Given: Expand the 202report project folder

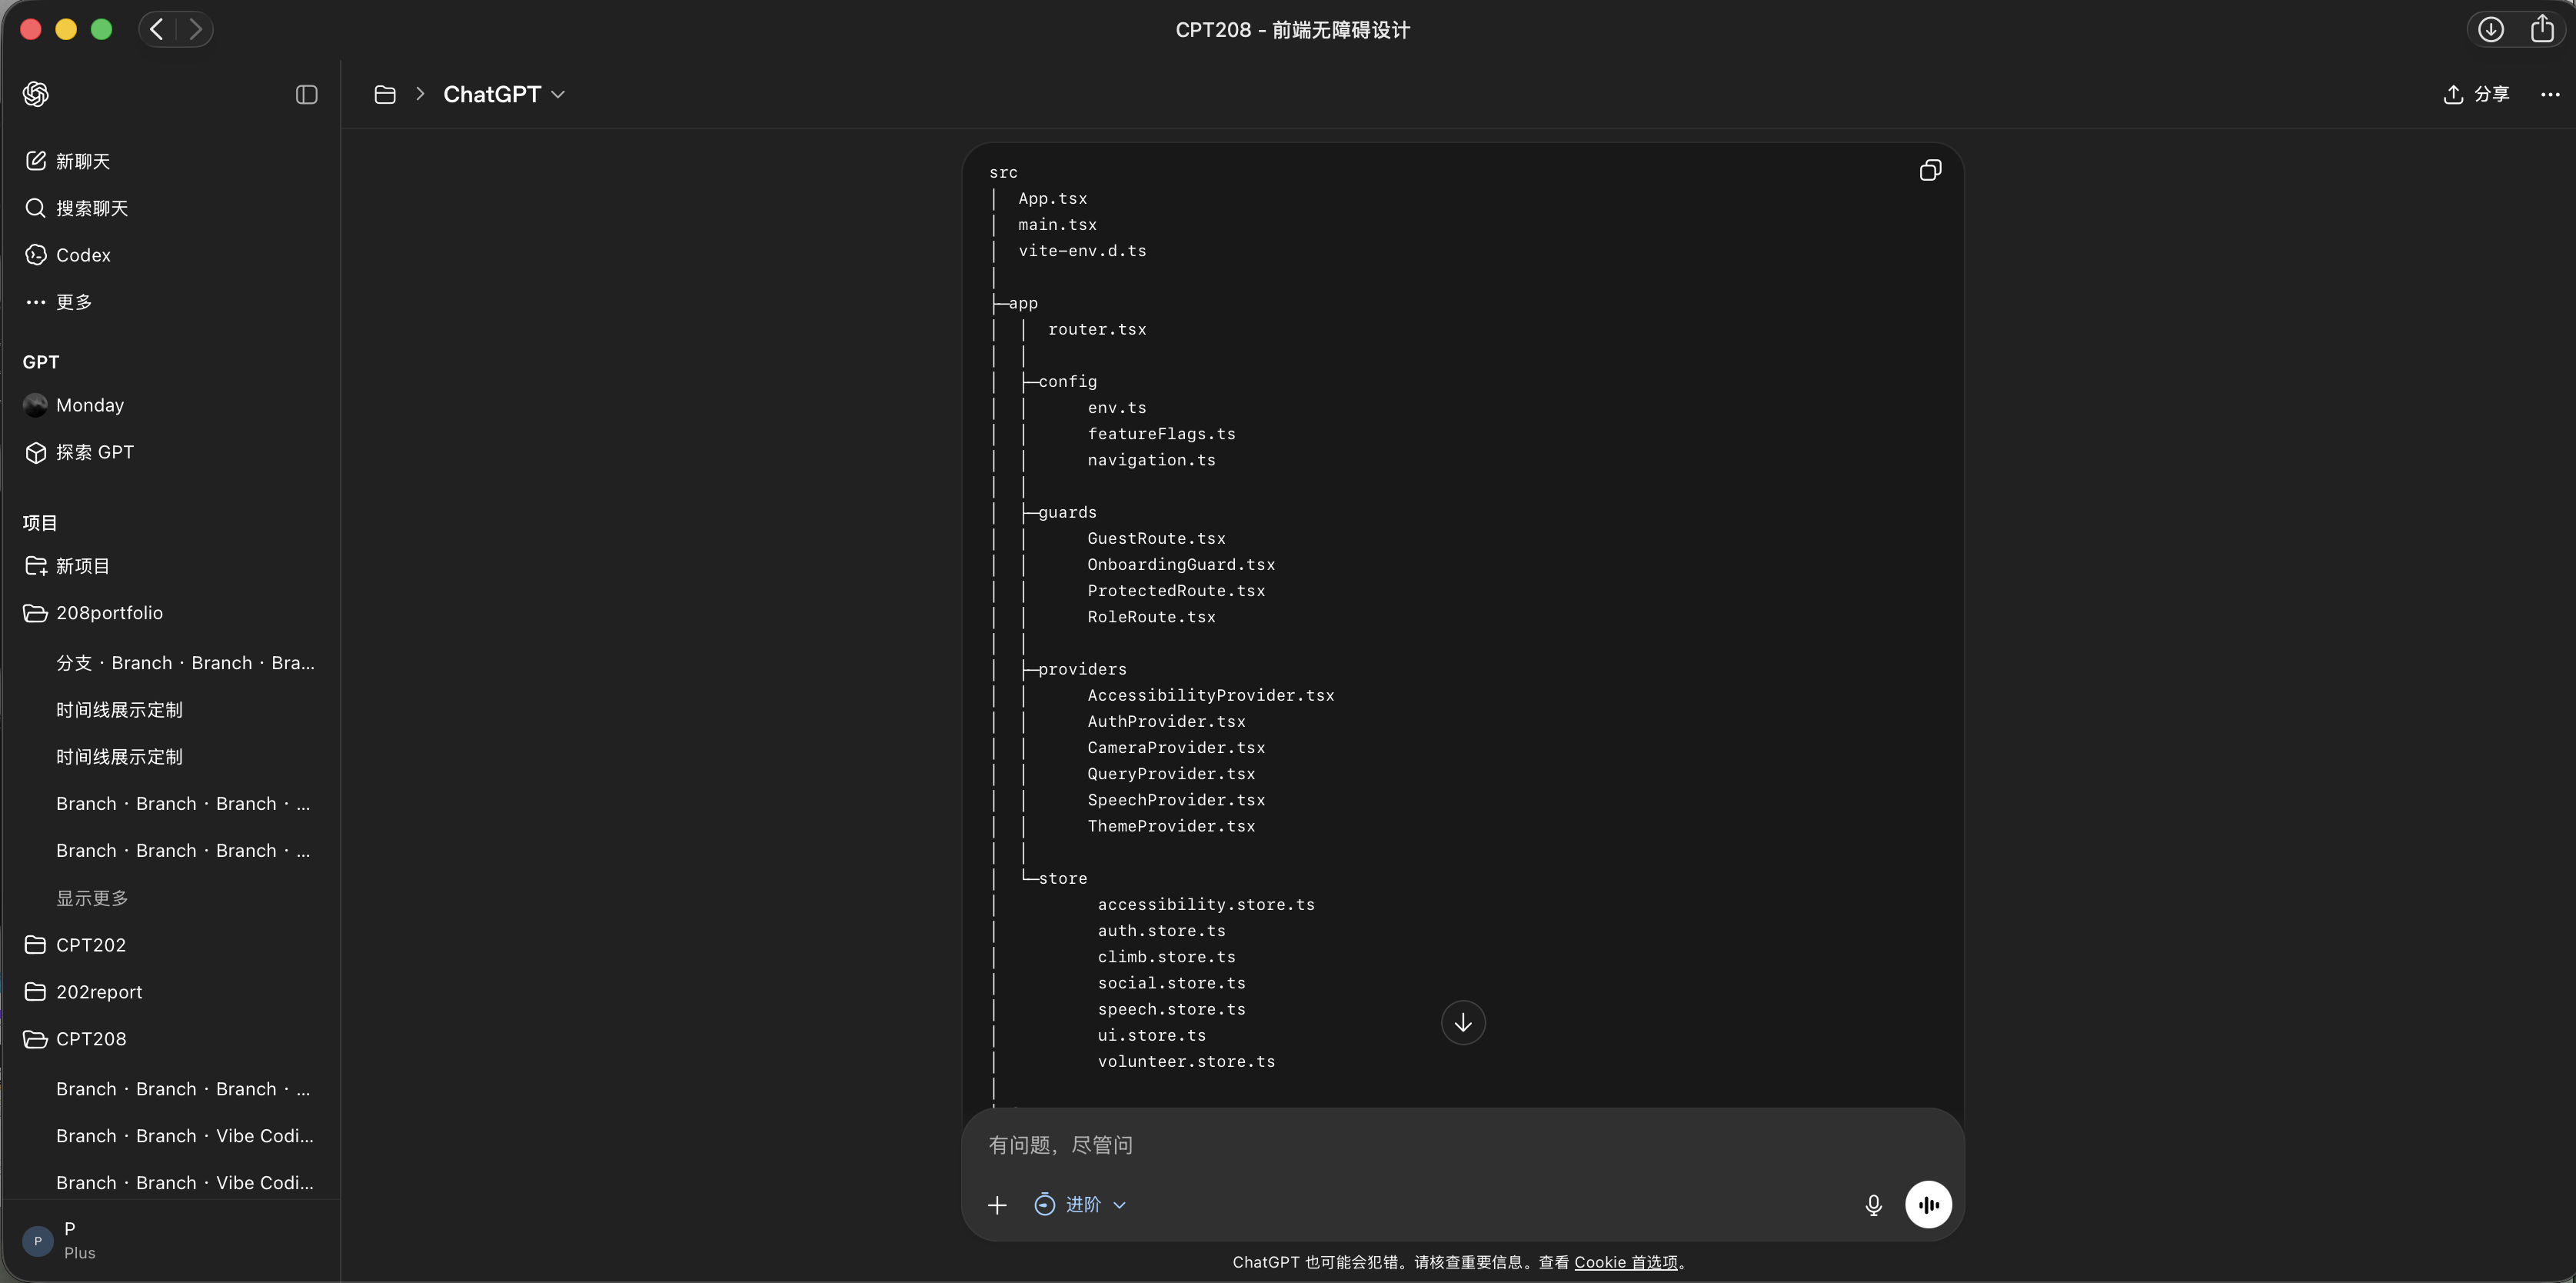Looking at the screenshot, I should tap(170, 992).
